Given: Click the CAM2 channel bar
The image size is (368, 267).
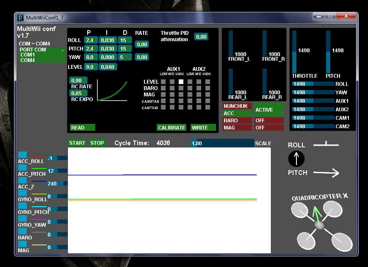Looking at the screenshot, I should coord(313,126).
